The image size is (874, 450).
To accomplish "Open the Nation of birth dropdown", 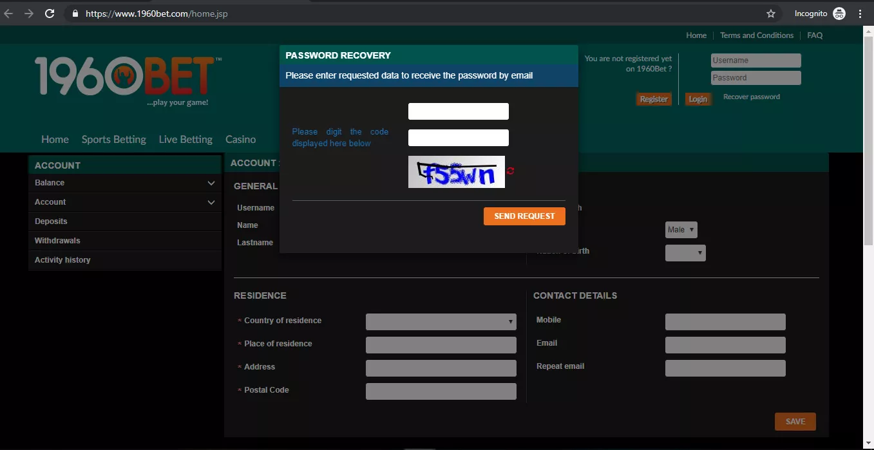I will [x=685, y=252].
